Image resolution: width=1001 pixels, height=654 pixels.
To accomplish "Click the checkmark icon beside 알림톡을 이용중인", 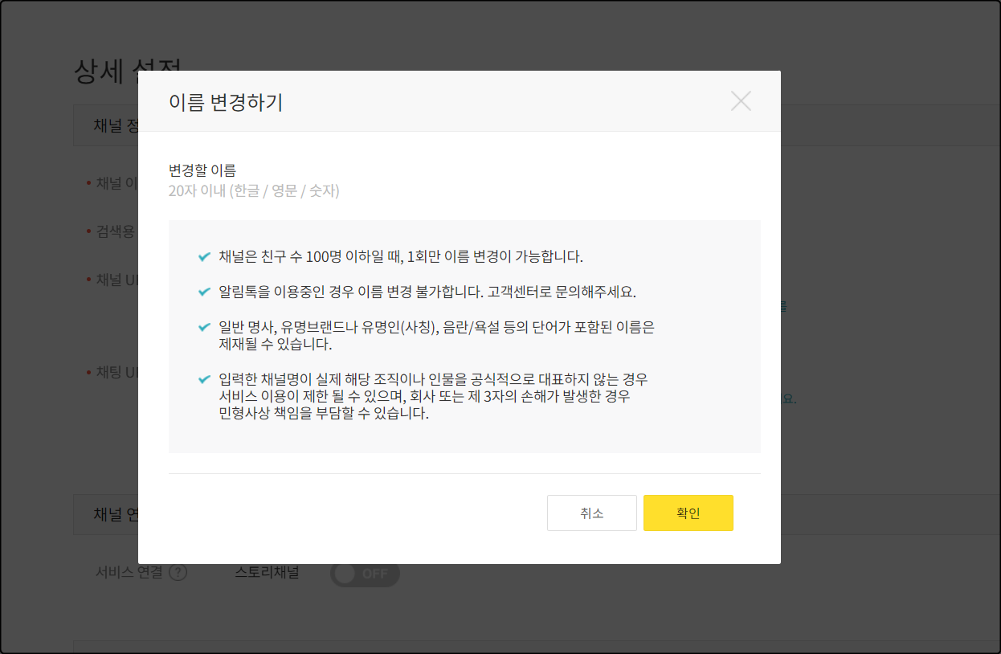I will (x=204, y=292).
